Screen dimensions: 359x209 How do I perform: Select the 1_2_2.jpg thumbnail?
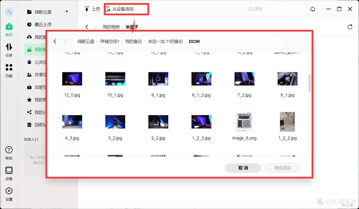(x=287, y=122)
